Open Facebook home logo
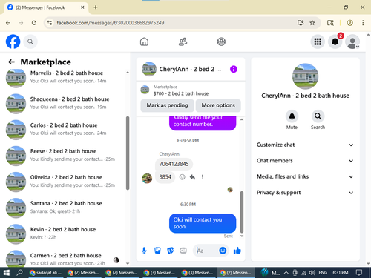Viewport: 371px width, 278px height. point(13,42)
